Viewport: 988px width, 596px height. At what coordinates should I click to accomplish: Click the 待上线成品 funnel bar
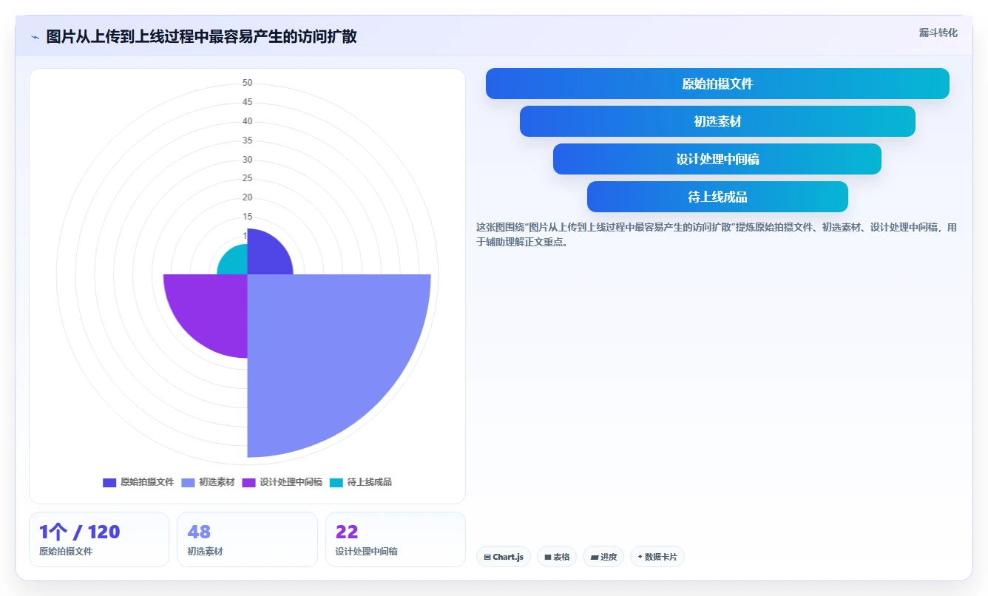point(717,197)
